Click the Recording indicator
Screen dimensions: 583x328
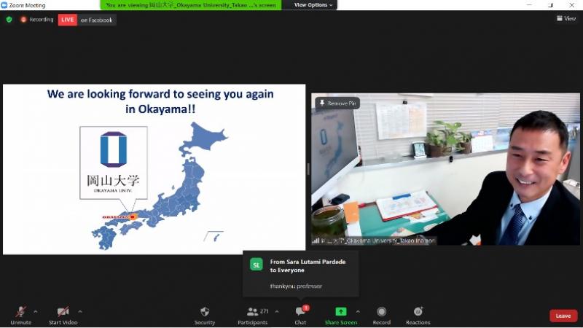(37, 20)
